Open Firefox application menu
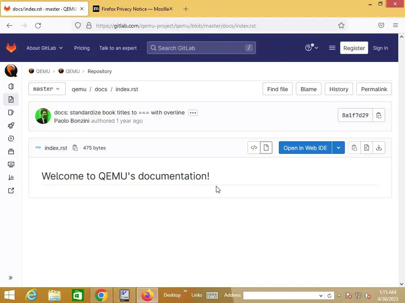Viewport: 405px width, 303px height. (396, 26)
